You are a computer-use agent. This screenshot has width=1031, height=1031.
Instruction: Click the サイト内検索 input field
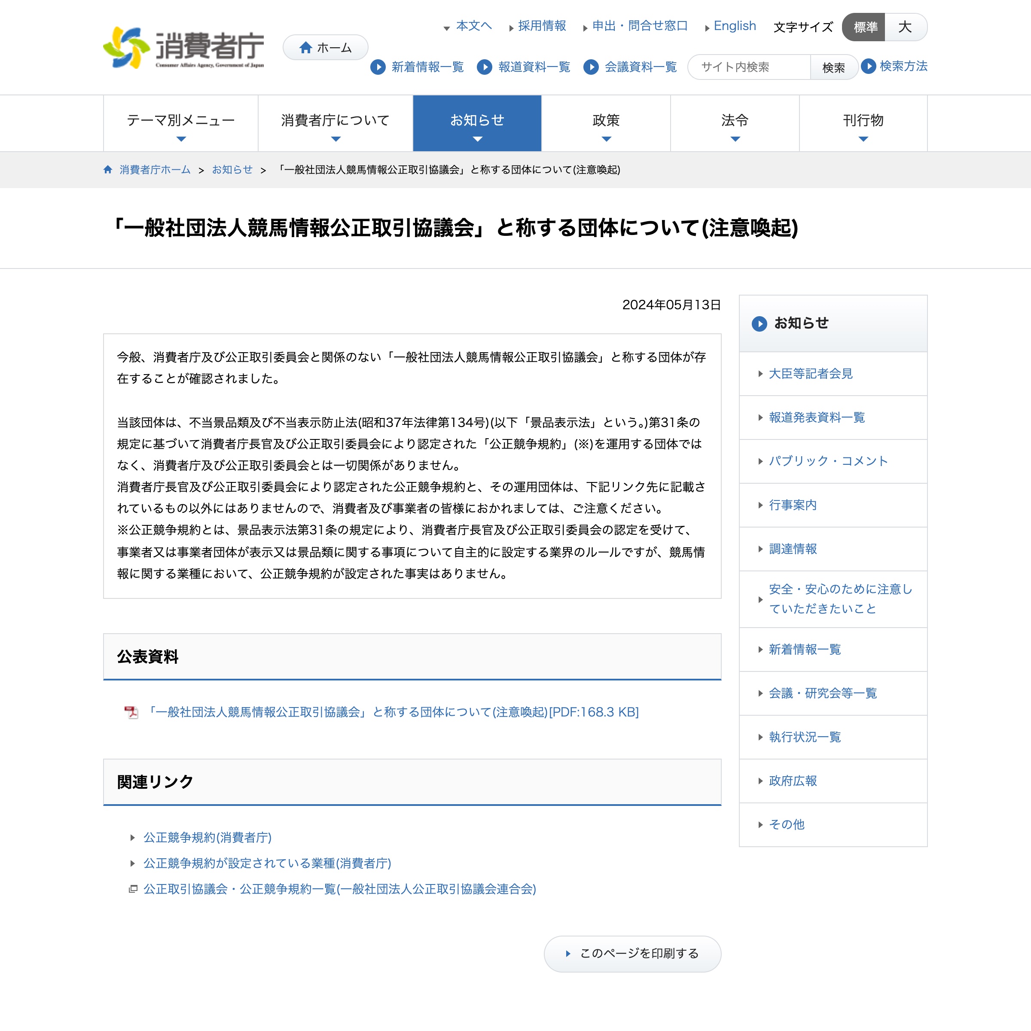[749, 67]
